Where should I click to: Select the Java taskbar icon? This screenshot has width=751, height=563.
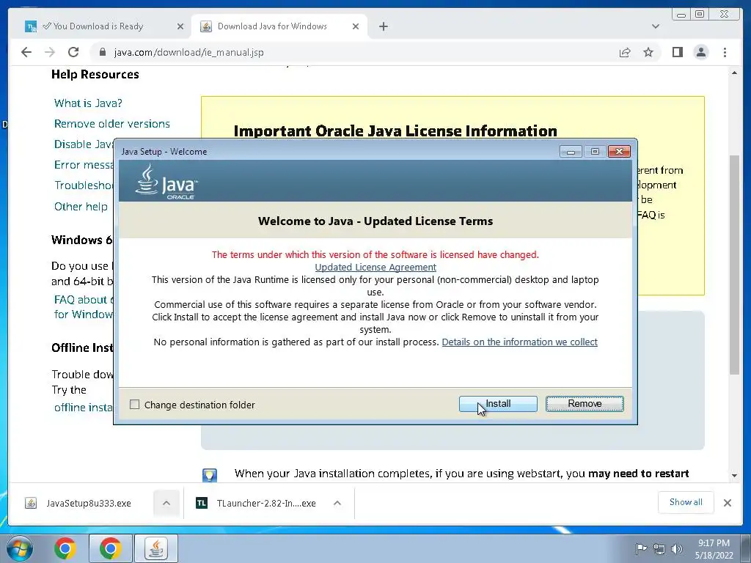click(155, 548)
